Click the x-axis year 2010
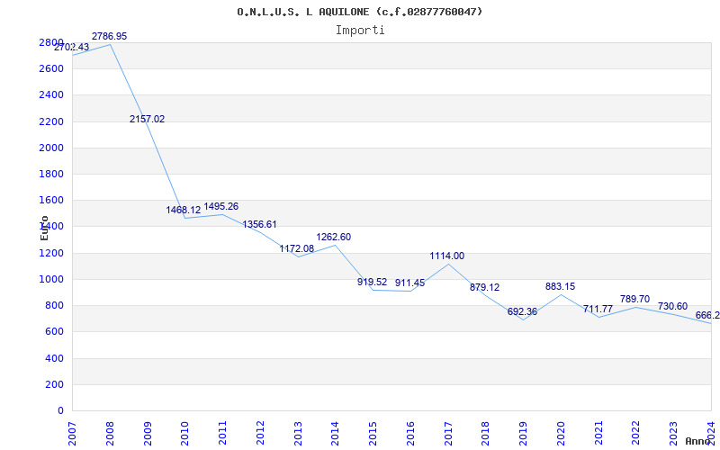The image size is (720, 450). click(185, 434)
